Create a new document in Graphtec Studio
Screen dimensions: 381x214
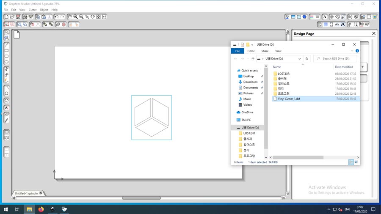point(6,17)
